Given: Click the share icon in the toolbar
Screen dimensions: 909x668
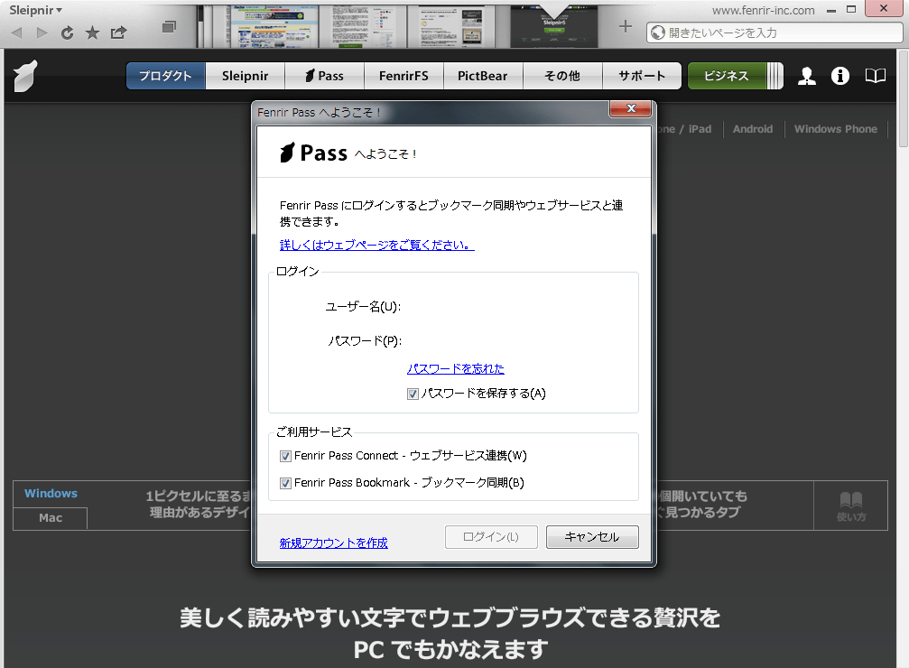Looking at the screenshot, I should 118,32.
